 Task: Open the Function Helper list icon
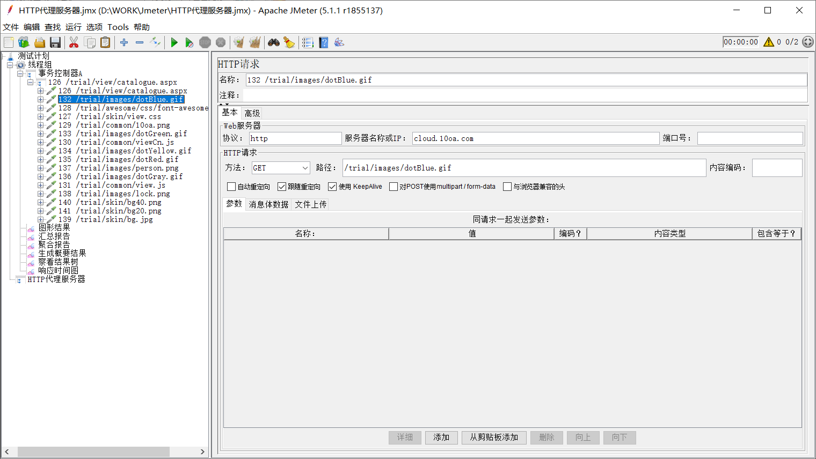(308, 42)
